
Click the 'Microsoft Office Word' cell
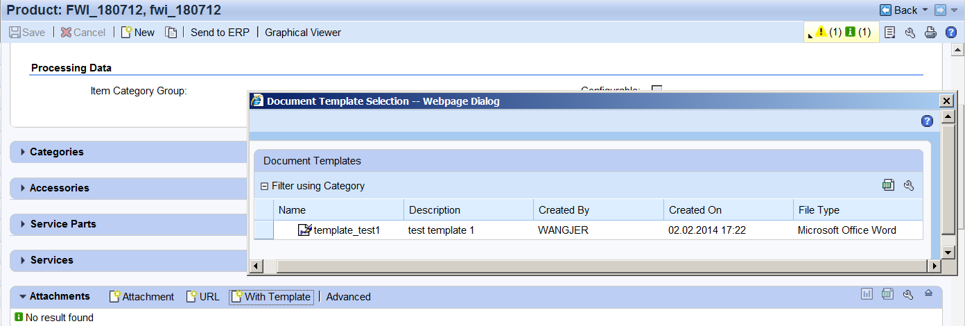[x=847, y=230]
